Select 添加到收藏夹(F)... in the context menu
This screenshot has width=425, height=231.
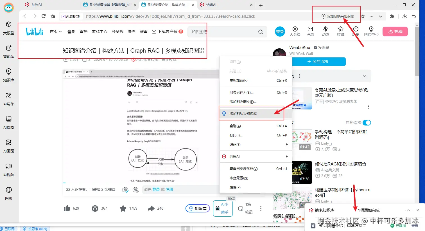pos(256,102)
